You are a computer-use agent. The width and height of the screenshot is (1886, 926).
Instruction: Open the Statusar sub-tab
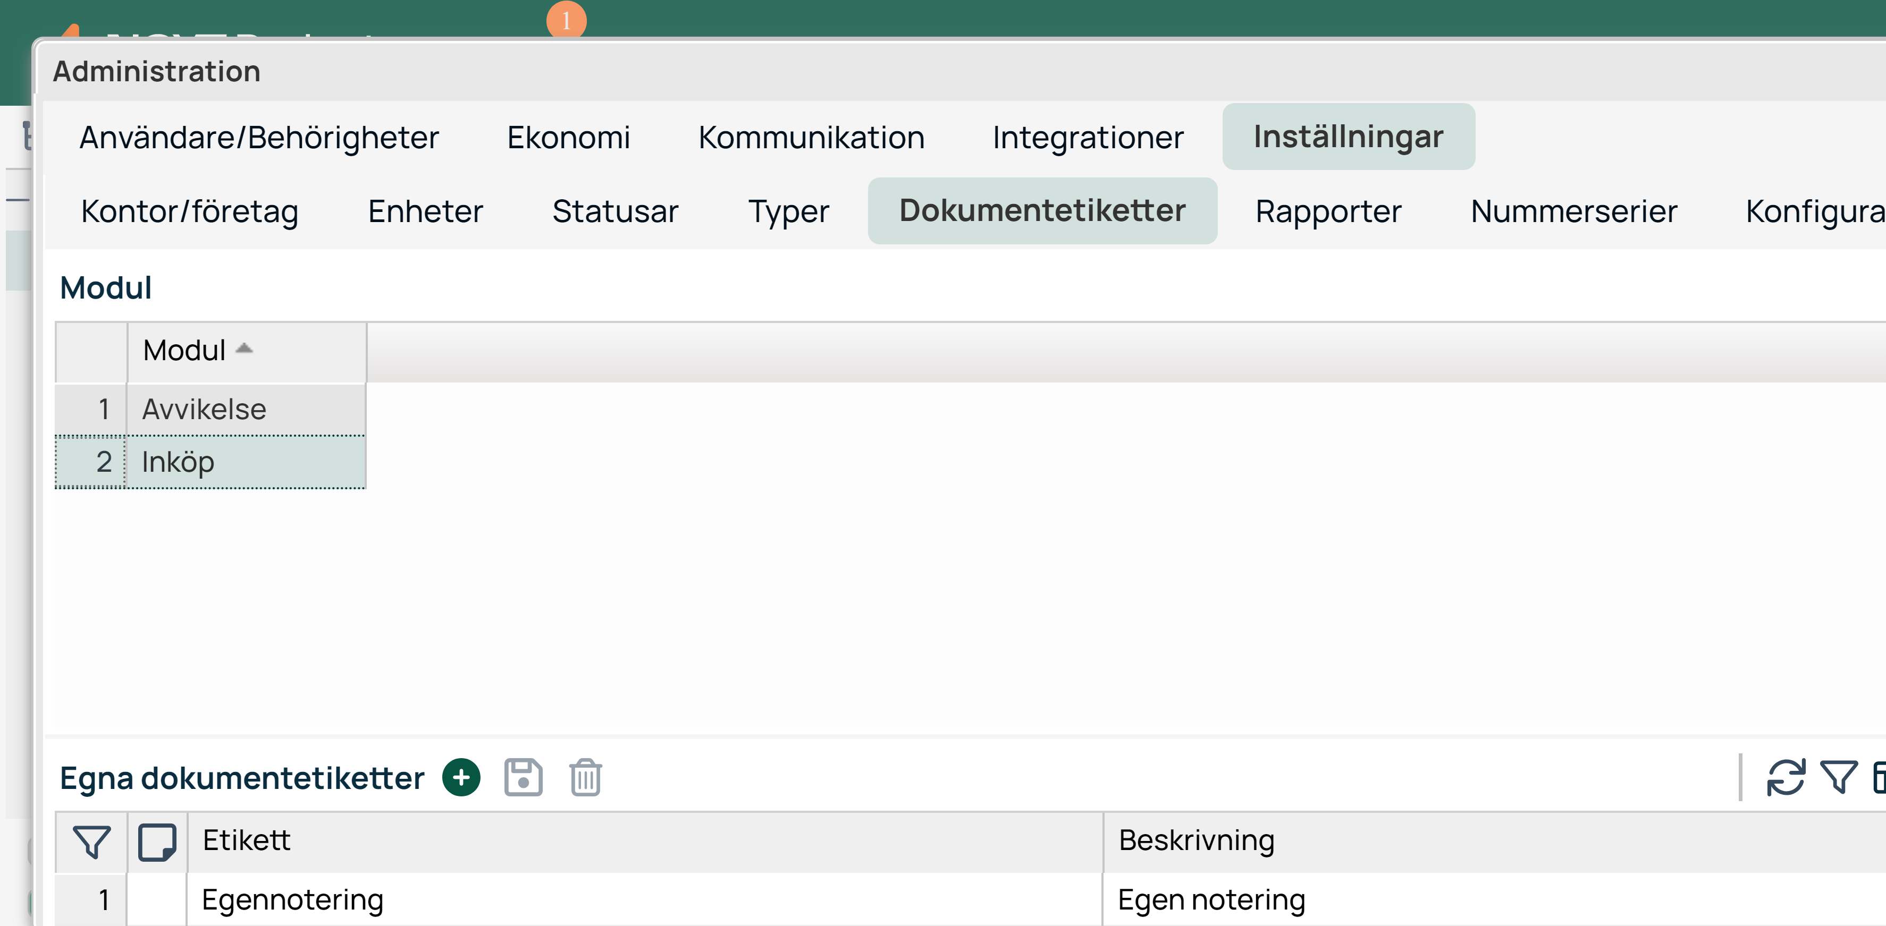[x=615, y=211]
